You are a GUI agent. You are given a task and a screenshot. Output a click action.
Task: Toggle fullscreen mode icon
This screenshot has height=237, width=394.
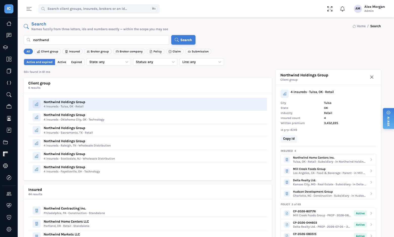click(330, 9)
